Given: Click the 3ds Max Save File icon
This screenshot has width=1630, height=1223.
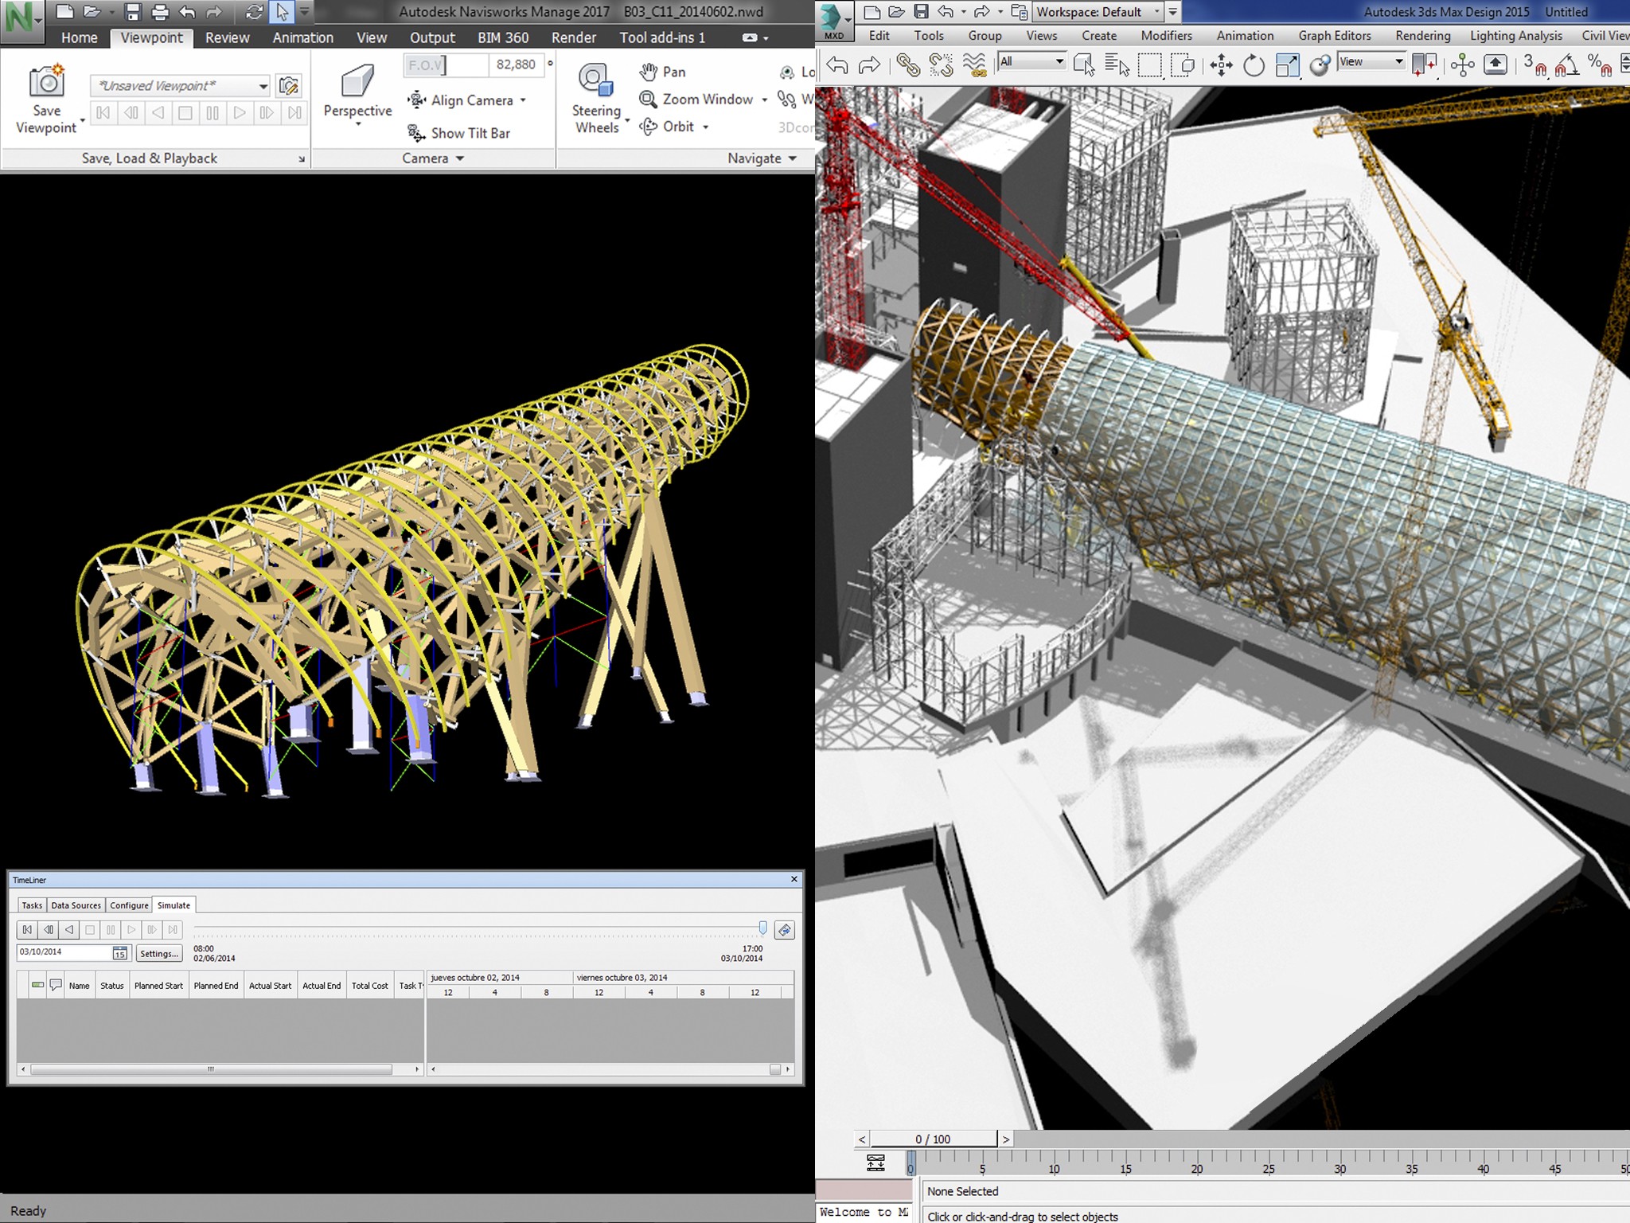Looking at the screenshot, I should point(921,12).
